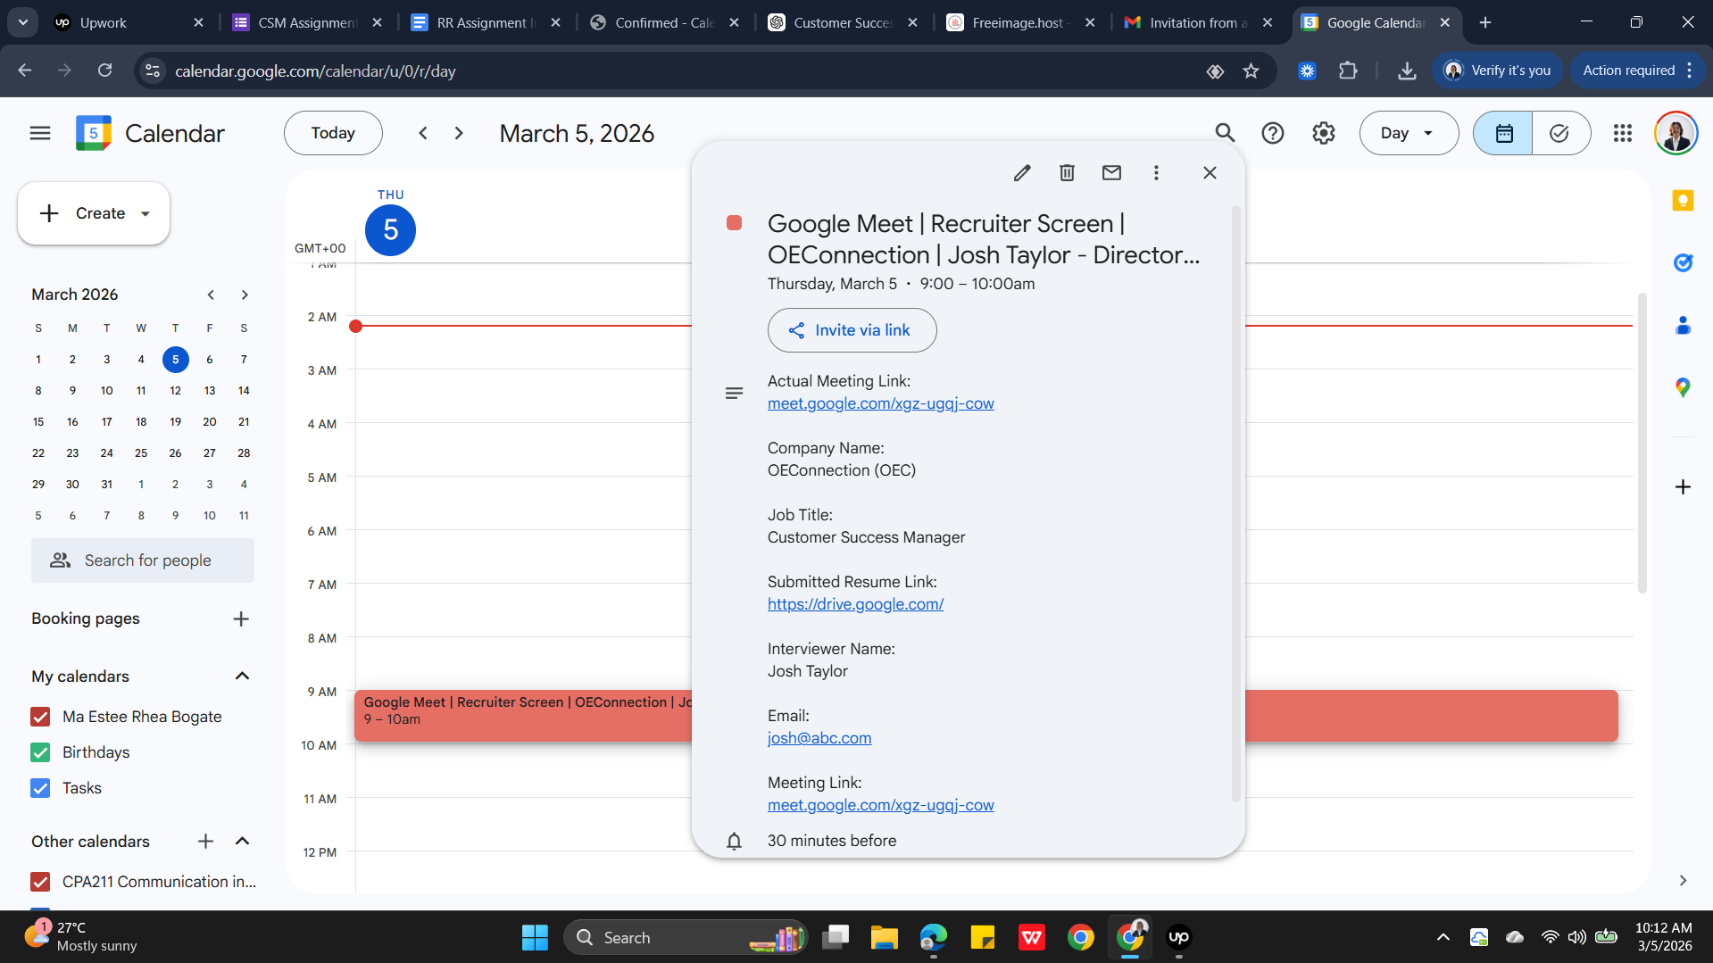1713x963 pixels.
Task: Toggle Ma Estee Rhea Bogate calendar
Action: point(40,717)
